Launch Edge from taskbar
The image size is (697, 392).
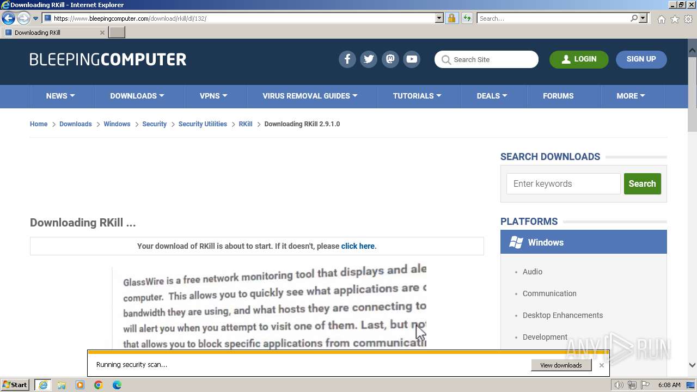click(x=117, y=385)
